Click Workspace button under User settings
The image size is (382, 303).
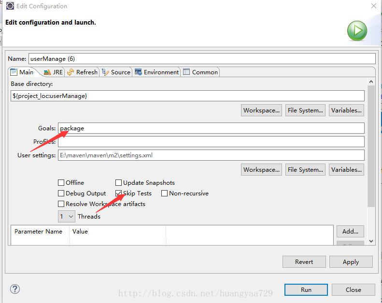[261, 170]
